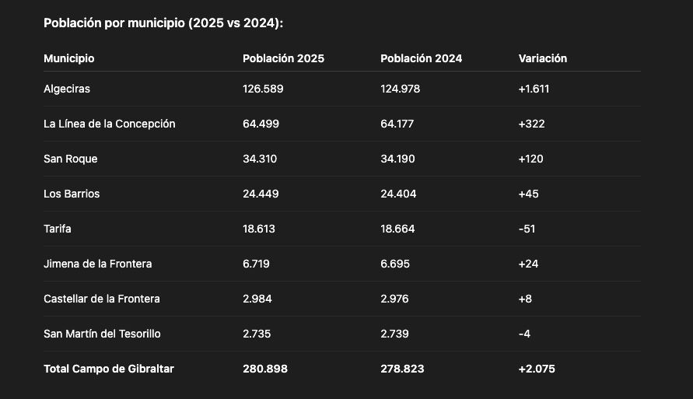Click the "Población 2024" column header

[421, 58]
